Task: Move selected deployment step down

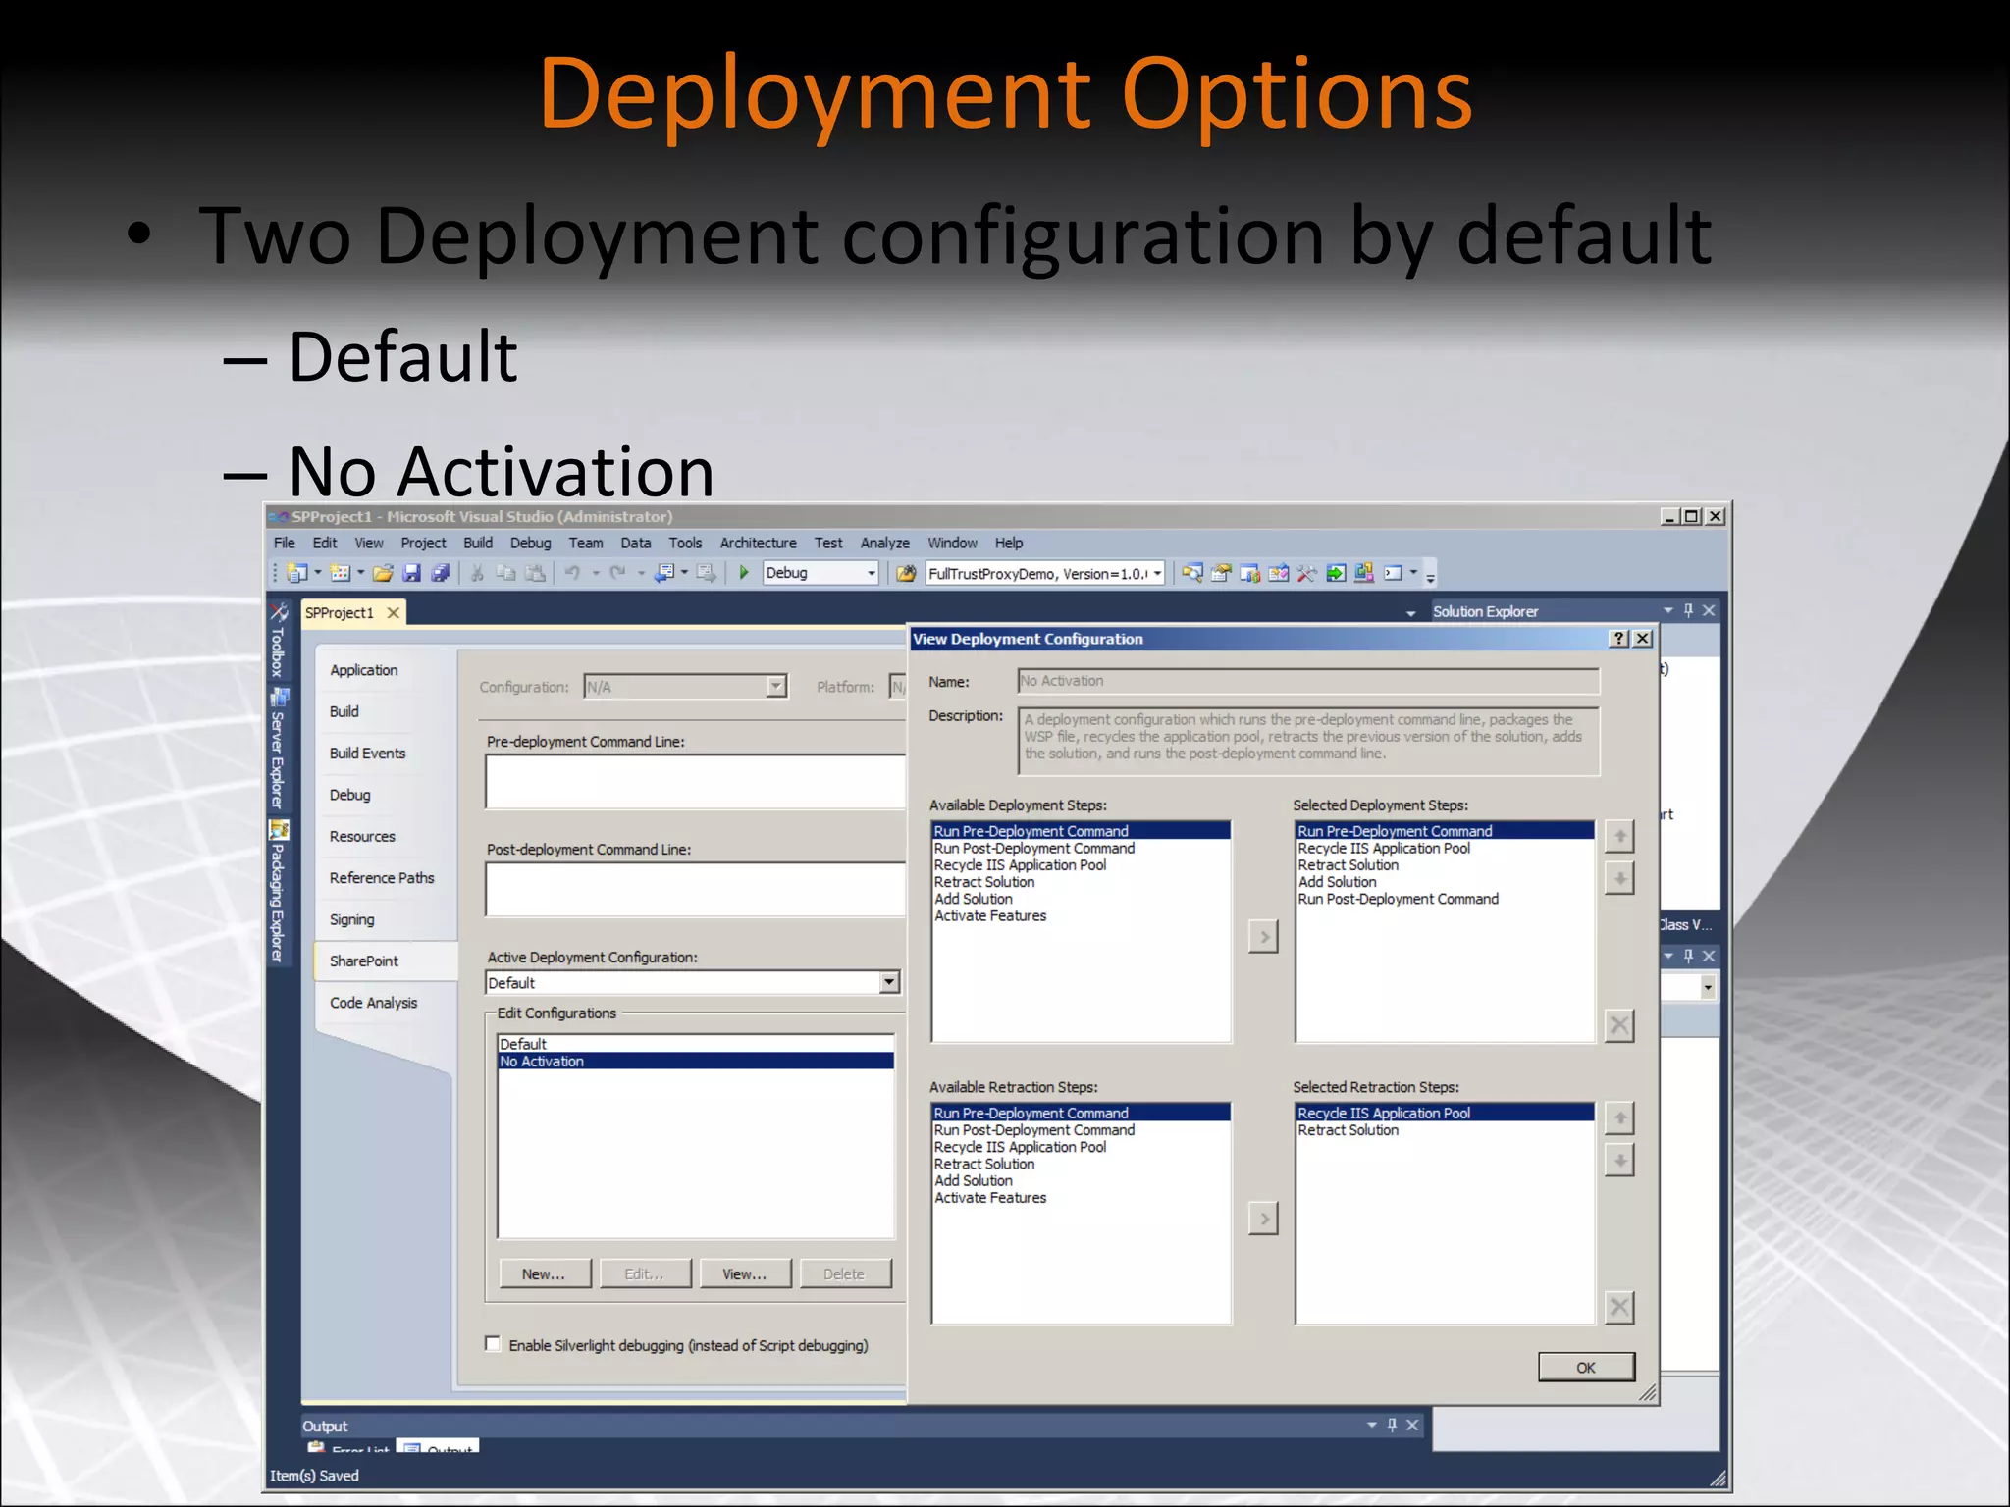Action: click(x=1619, y=879)
